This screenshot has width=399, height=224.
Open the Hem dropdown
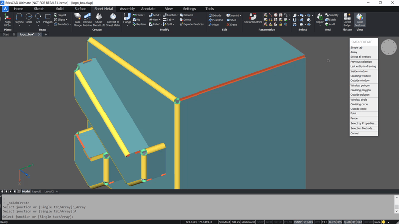(x=160, y=20)
